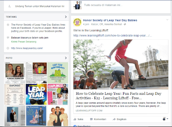Image resolution: width=172 pixels, height=127 pixels.
Task: Click the page description about Leapers
Action: (38, 28)
